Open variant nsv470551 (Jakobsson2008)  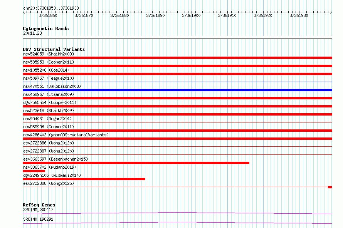(52, 86)
